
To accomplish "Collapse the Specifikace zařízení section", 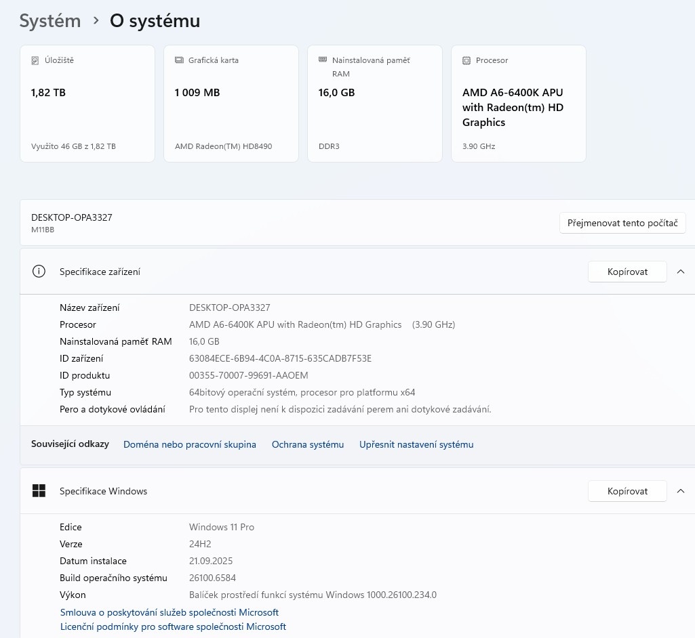I will pos(681,272).
